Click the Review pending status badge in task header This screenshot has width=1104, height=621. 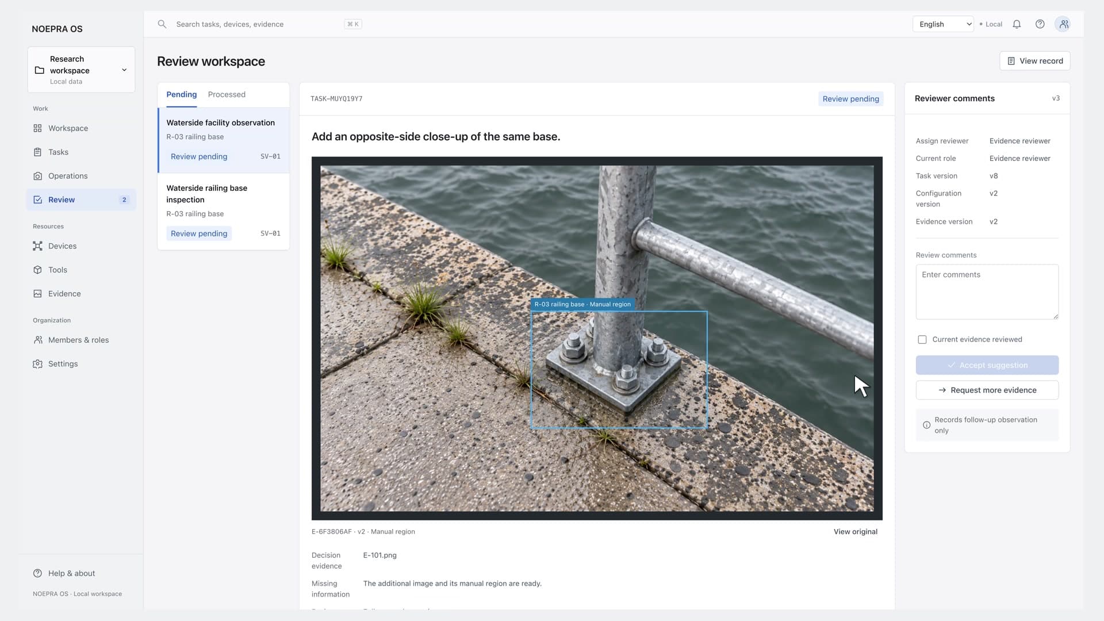tap(850, 99)
